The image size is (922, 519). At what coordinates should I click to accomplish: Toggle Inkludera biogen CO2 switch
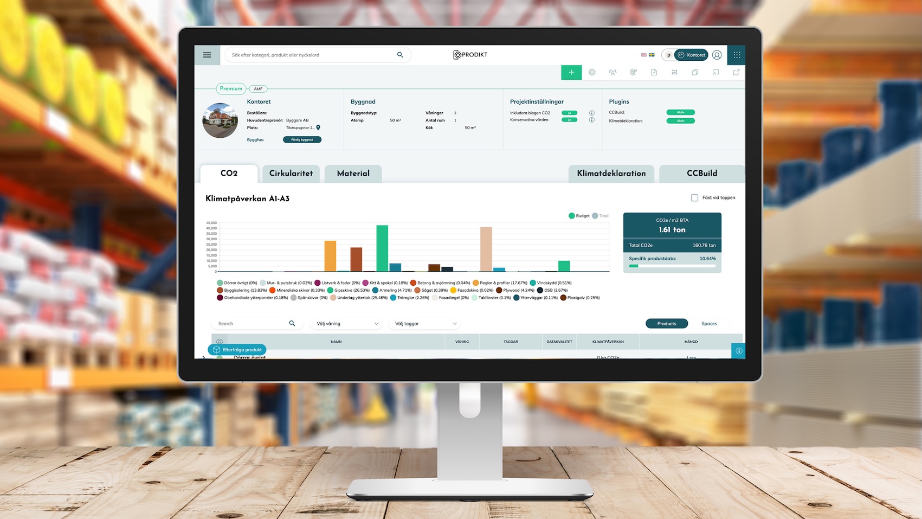point(569,113)
